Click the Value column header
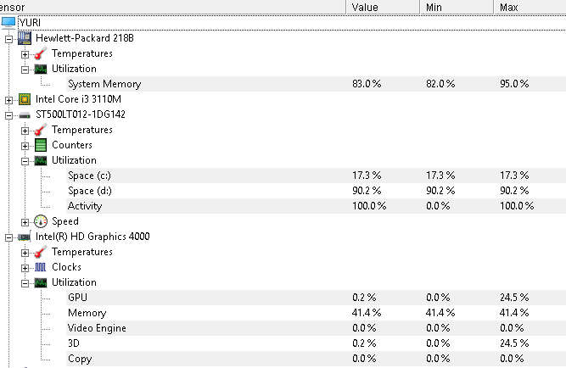Screen dimensions: 566x368 point(383,8)
